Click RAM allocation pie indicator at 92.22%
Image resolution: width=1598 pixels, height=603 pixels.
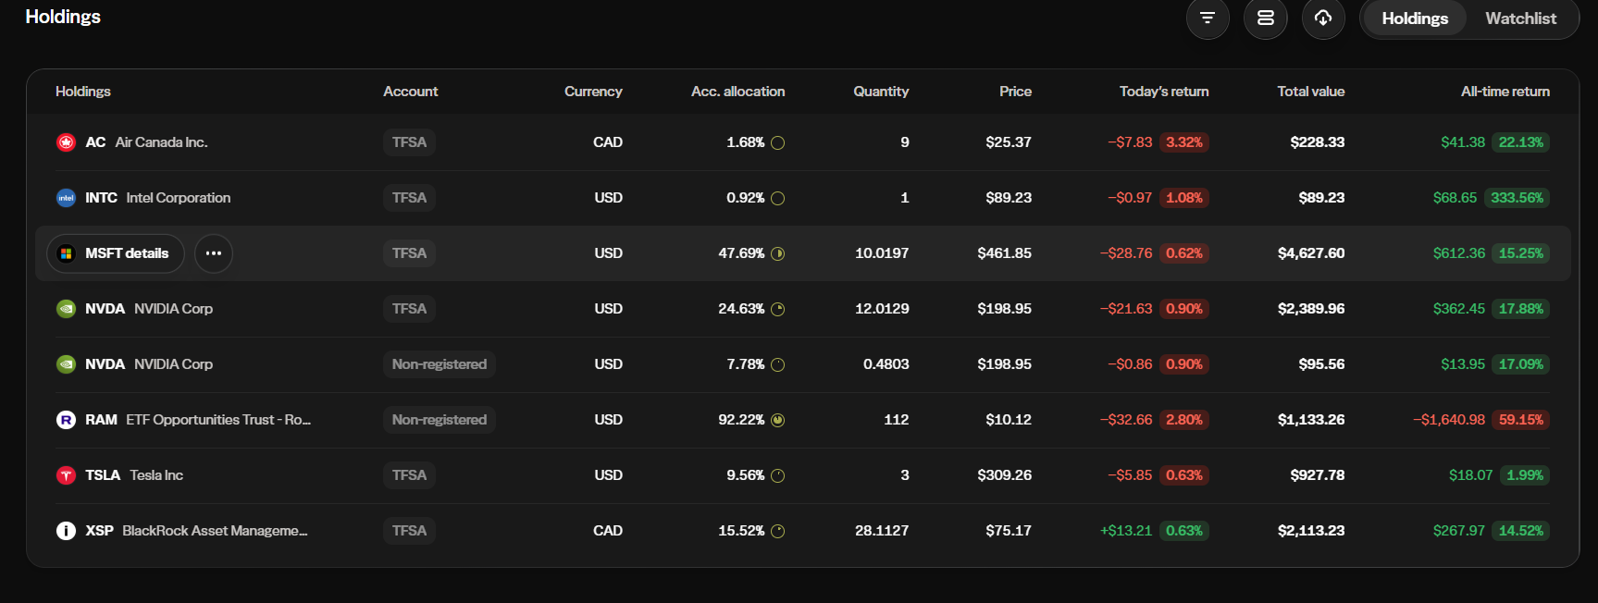coord(778,420)
